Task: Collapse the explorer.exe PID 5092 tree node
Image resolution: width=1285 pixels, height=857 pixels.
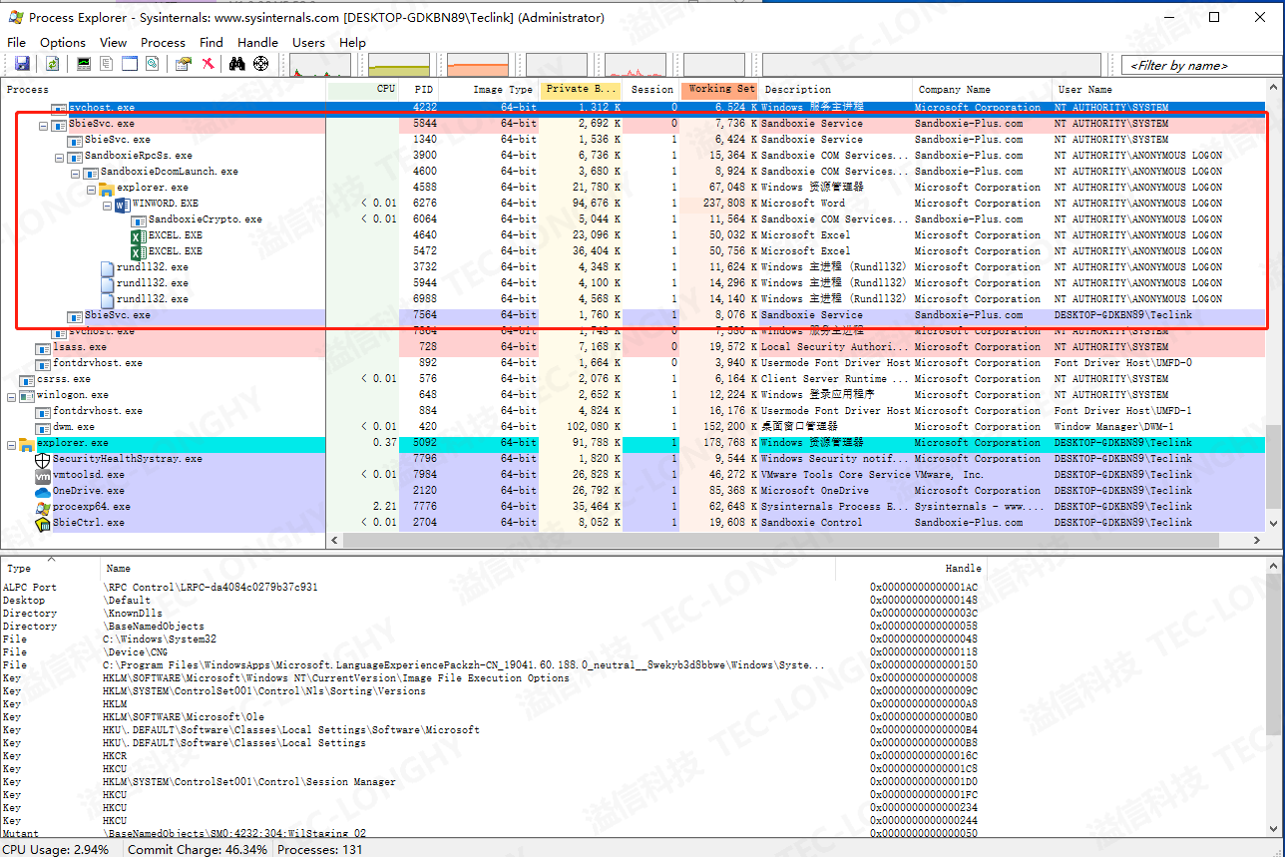Action: [11, 444]
